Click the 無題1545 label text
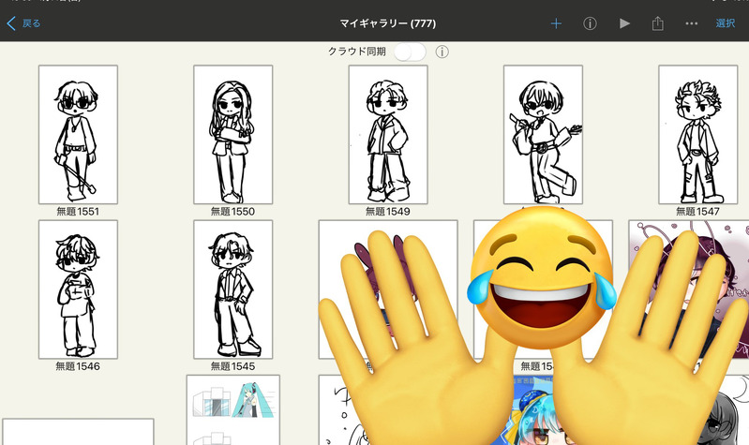Image resolution: width=749 pixels, height=445 pixels. pos(233,366)
